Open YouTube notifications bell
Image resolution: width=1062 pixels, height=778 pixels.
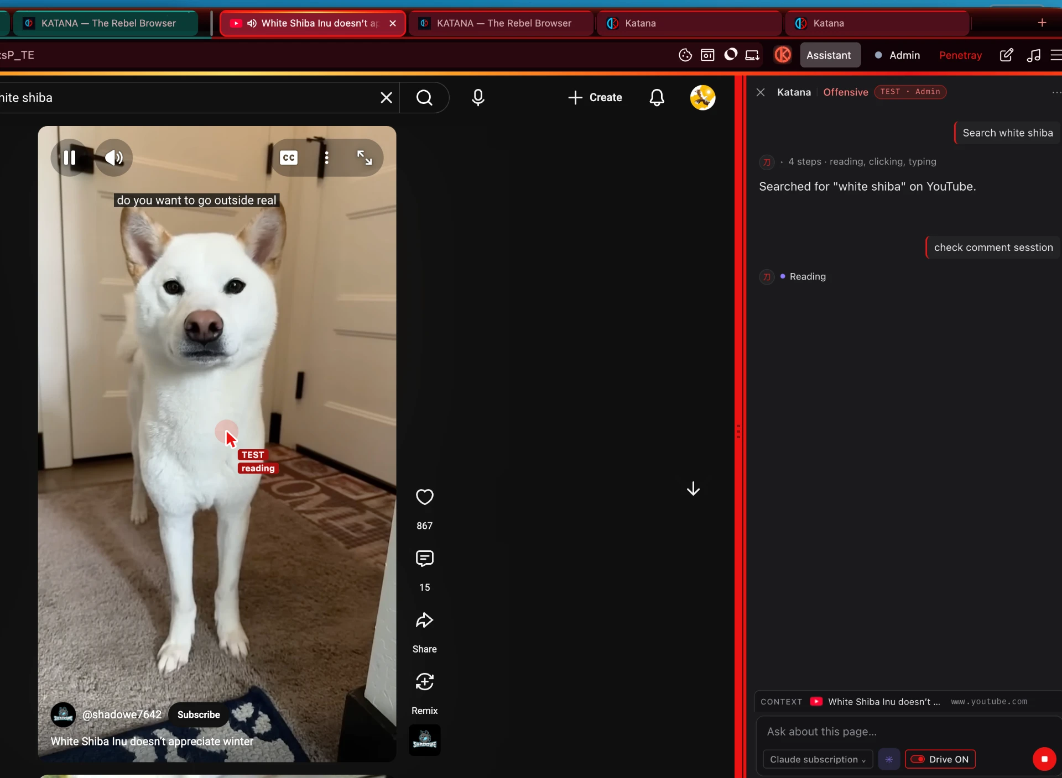coord(657,98)
